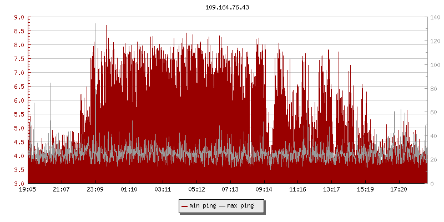
Task: Click the red min ping legend swatch
Action: click(x=184, y=206)
